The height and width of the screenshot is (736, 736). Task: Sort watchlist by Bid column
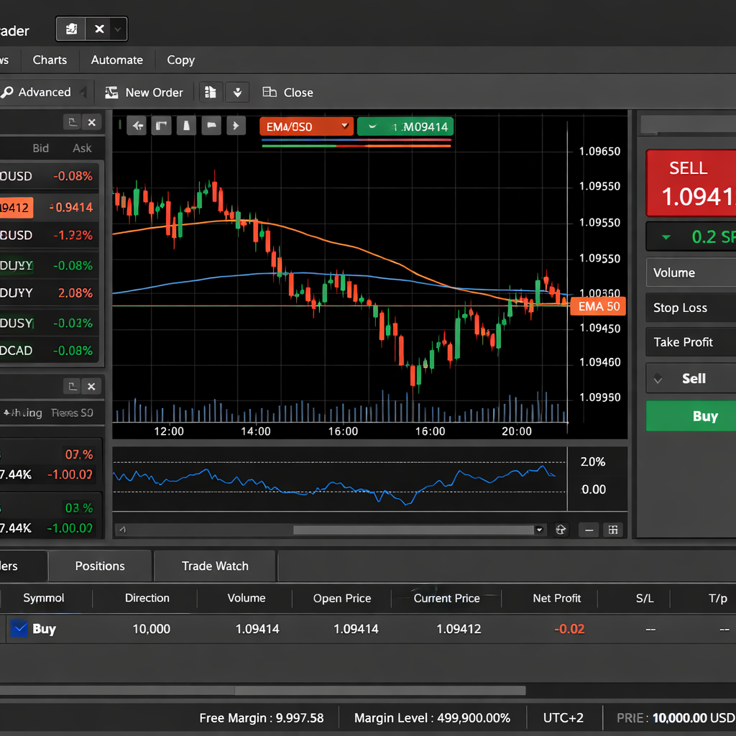pos(41,148)
